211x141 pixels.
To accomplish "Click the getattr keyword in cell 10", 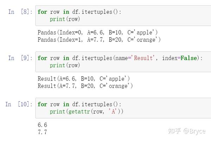I will coord(79,111).
